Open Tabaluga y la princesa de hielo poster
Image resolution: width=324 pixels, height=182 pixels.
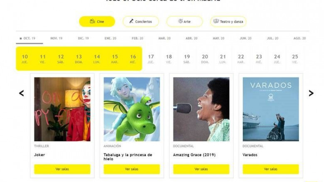coord(132,109)
